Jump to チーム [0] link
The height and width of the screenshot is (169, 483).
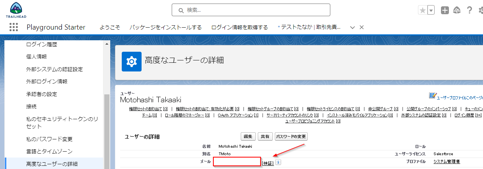(x=149, y=115)
